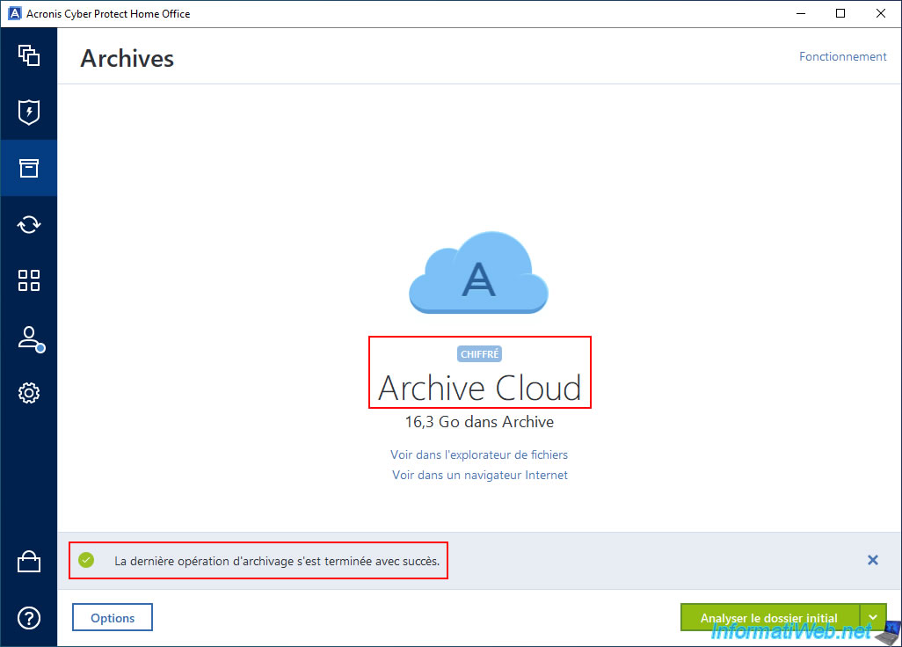The image size is (902, 647).
Task: Maximize the Acronis window
Action: click(840, 13)
